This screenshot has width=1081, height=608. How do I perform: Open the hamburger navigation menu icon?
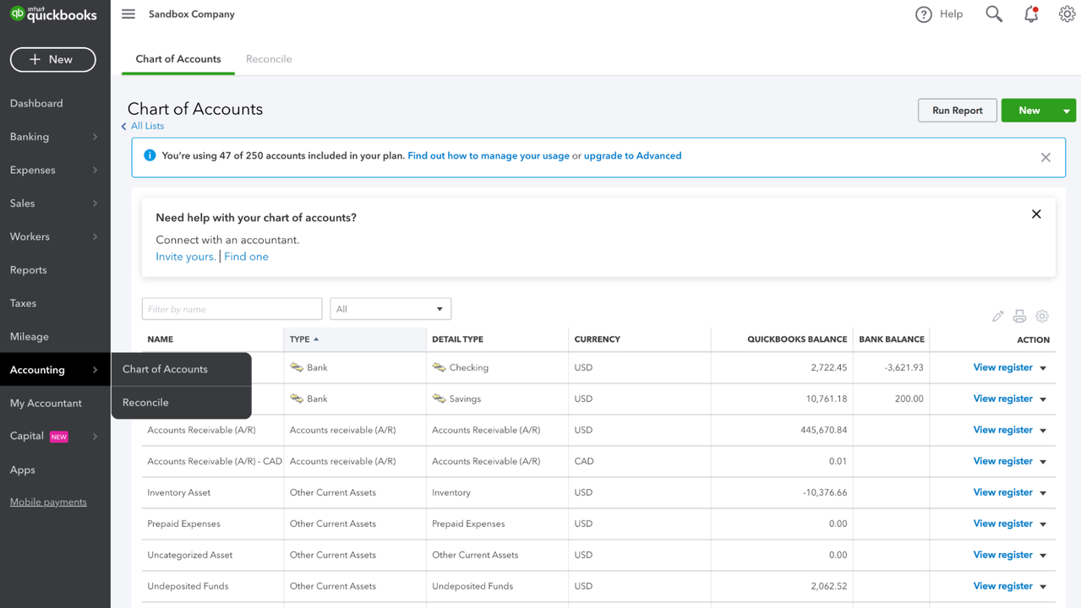[128, 14]
